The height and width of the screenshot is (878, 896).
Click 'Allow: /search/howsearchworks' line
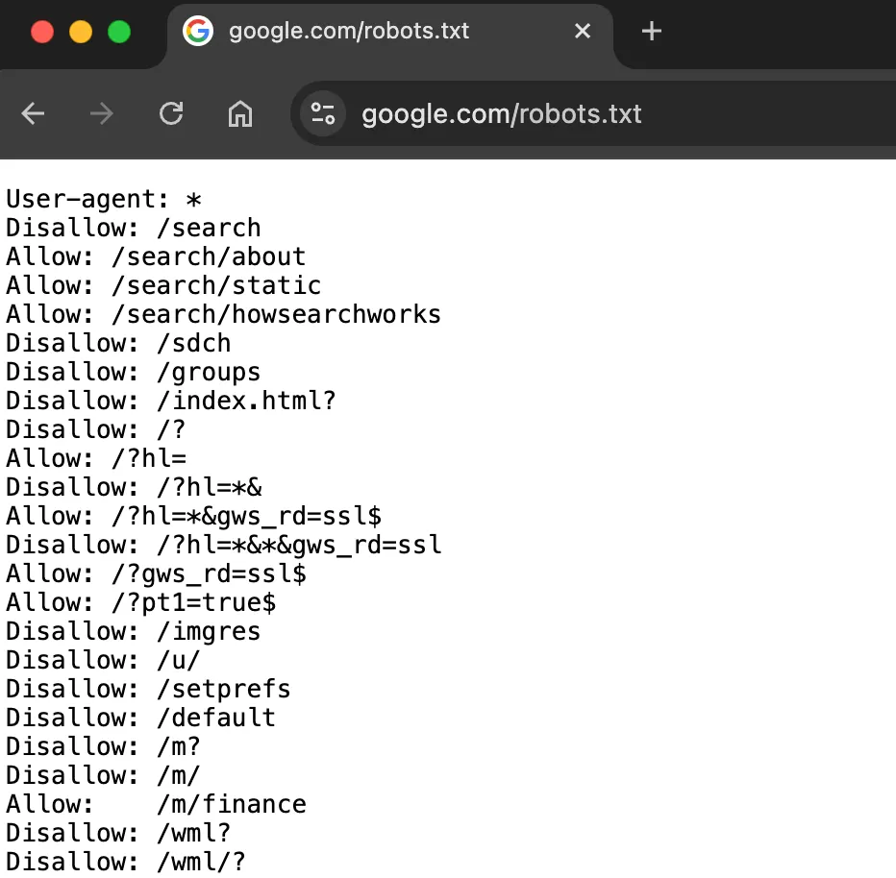coord(223,314)
